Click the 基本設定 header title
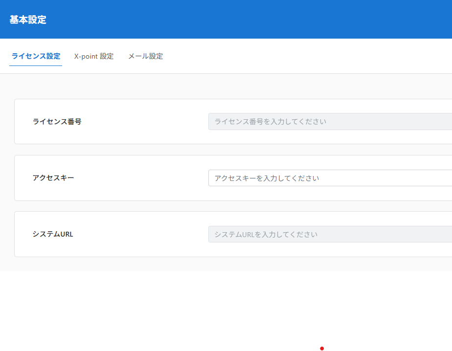452x351 pixels. [28, 20]
